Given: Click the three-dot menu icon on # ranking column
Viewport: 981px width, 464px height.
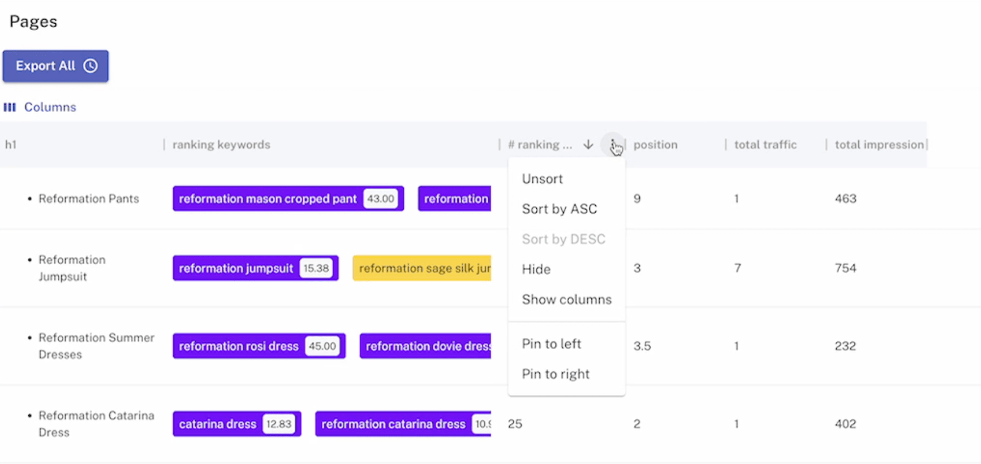Looking at the screenshot, I should (613, 145).
